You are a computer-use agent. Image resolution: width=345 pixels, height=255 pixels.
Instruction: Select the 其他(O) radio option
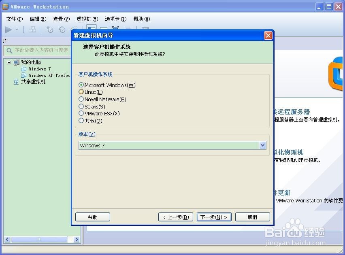[81, 120]
